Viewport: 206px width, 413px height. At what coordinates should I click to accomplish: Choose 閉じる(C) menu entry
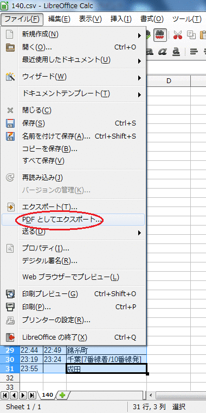click(x=73, y=110)
